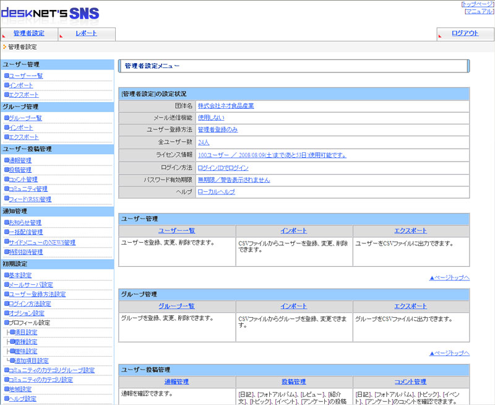The width and height of the screenshot is (495, 405).
Task: Open 投稿管理 in main ユーザー投稿管理 table
Action: tap(294, 381)
